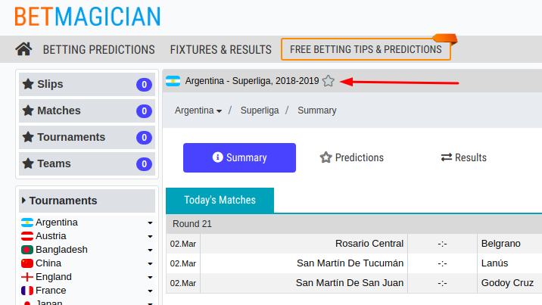Toggle favorite star next to Argentina Superliga title

pos(328,81)
